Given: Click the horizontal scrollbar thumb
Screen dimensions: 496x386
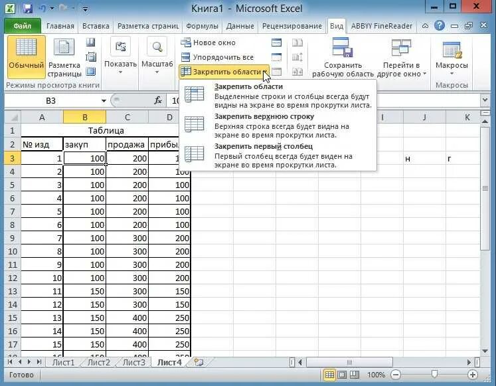Looking at the screenshot, I should point(349,362).
